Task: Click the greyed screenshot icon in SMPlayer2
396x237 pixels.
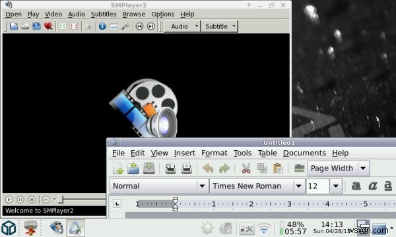Action: coord(88,26)
